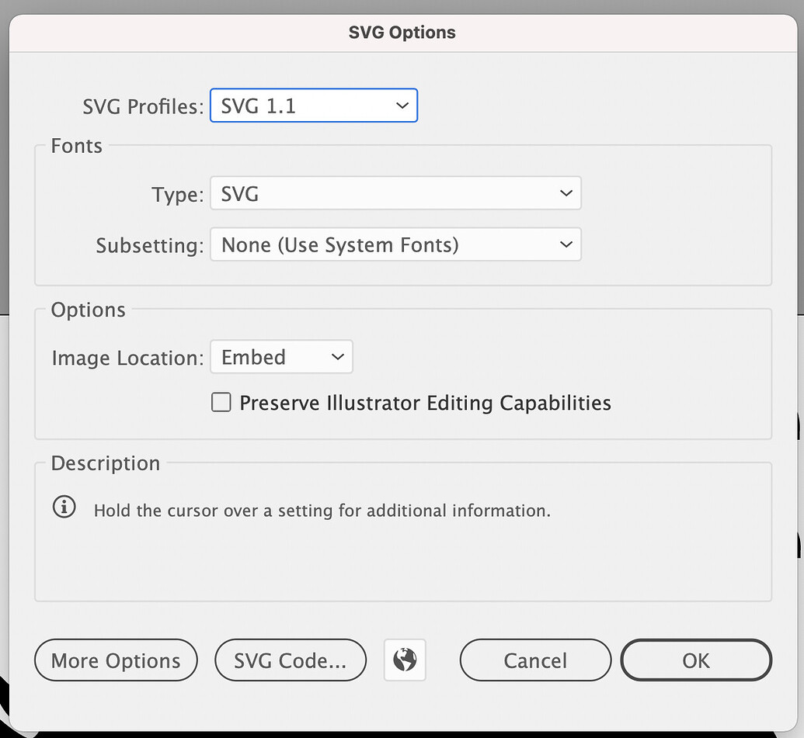Image resolution: width=804 pixels, height=738 pixels.
Task: Open More Options settings
Action: pyautogui.click(x=115, y=660)
